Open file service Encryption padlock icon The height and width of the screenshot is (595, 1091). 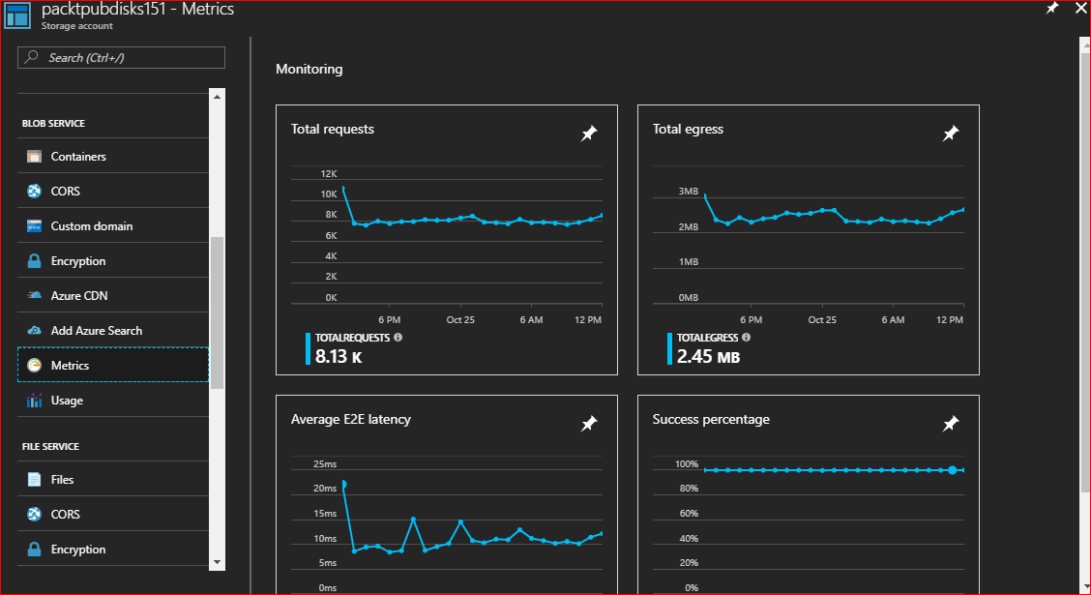coord(34,550)
